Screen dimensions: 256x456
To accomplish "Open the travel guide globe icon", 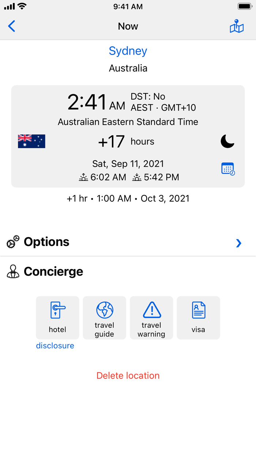I will pyautogui.click(x=104, y=310).
